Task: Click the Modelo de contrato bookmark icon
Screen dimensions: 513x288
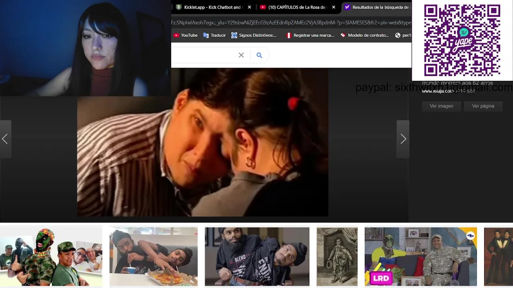Action: pos(343,35)
